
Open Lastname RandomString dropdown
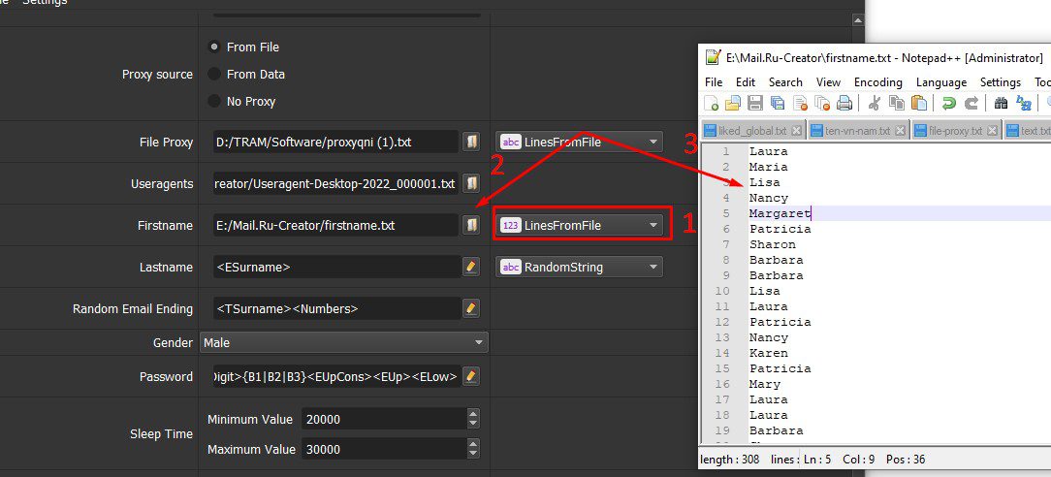[x=580, y=267]
